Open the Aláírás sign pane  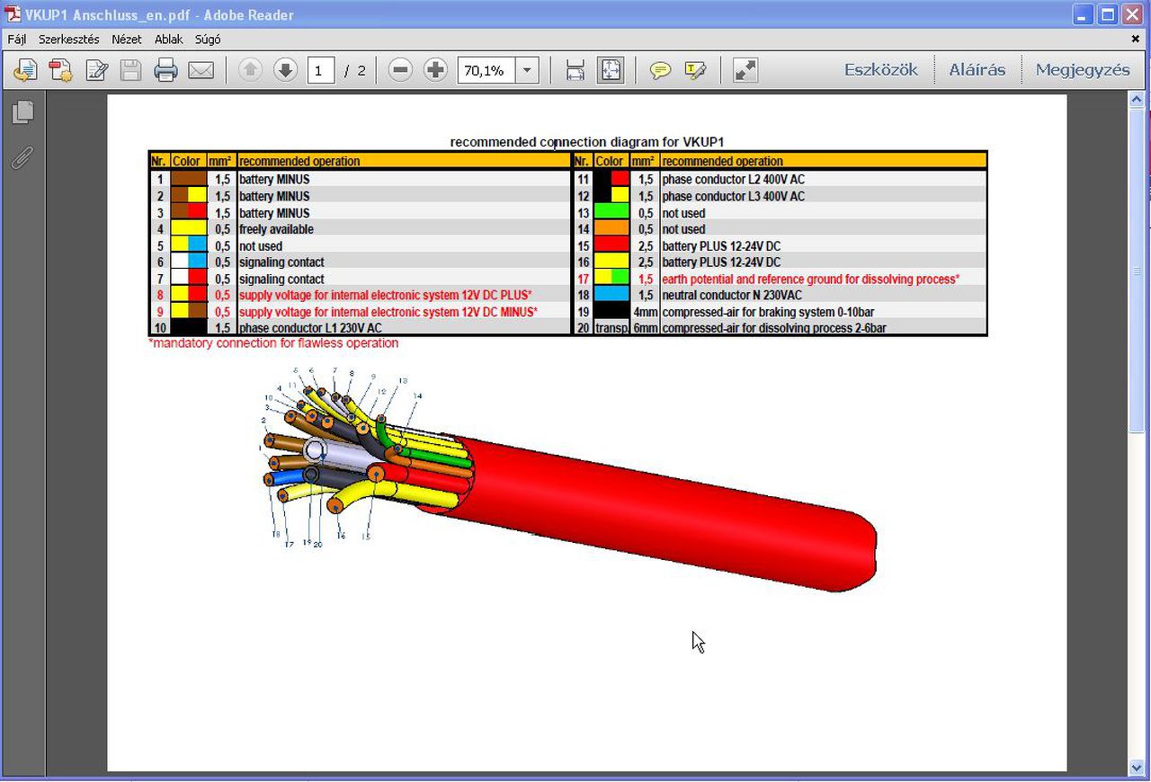tap(977, 70)
